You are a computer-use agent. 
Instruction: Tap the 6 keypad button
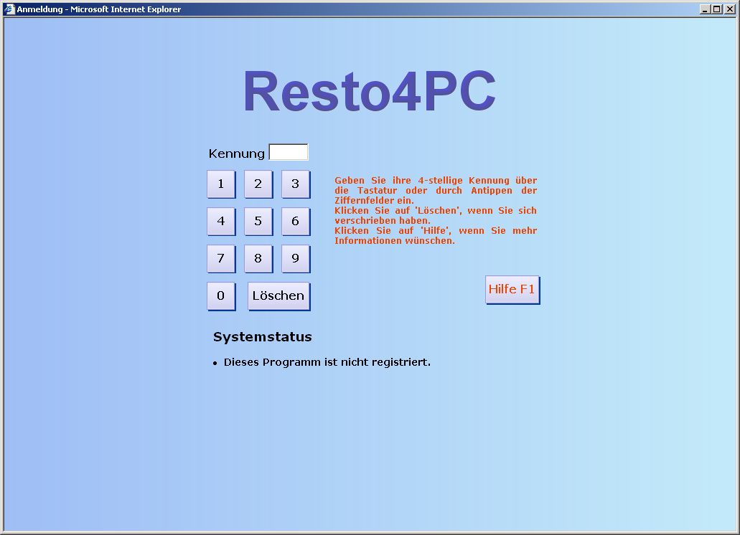295,222
